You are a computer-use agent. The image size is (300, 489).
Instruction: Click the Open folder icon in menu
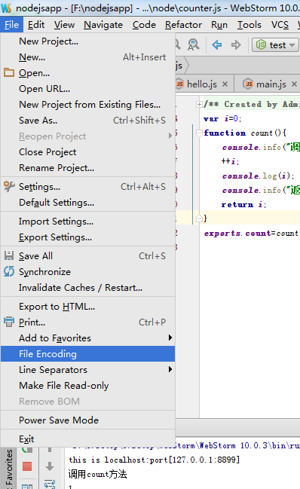(9, 72)
